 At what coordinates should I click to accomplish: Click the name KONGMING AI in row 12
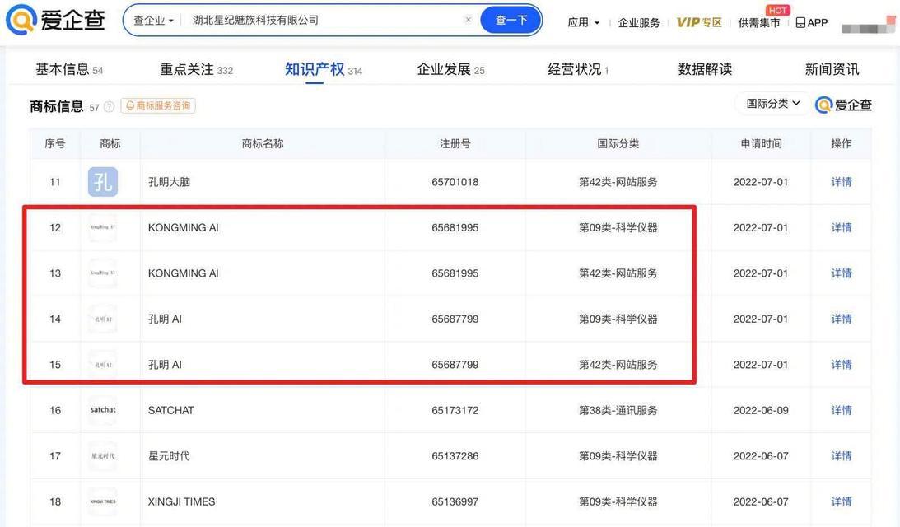(x=183, y=227)
